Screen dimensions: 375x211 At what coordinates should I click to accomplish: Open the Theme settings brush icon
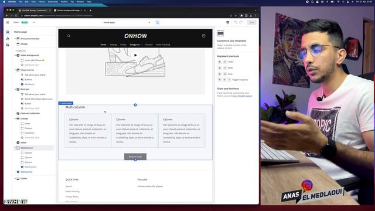pyautogui.click(x=8, y=39)
